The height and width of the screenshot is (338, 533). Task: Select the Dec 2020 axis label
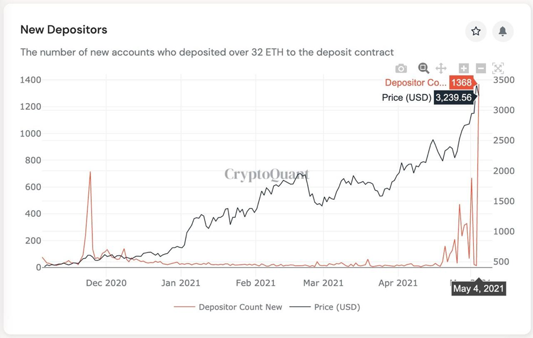[x=105, y=283]
